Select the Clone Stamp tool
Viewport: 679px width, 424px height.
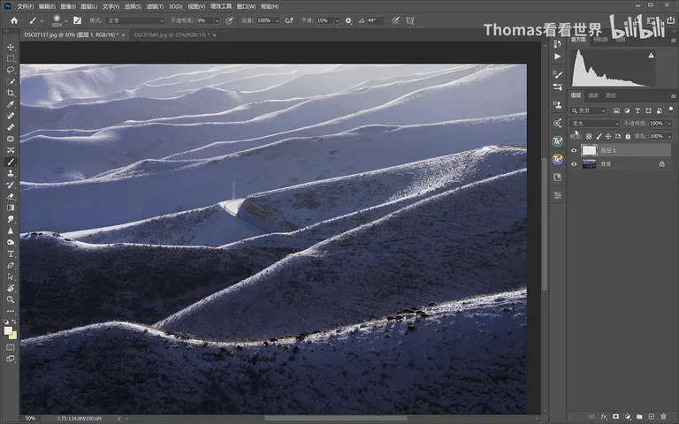[11, 173]
